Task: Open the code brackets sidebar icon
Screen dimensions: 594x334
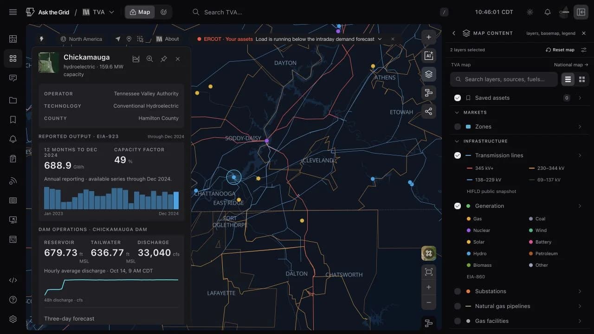Action: pos(13,280)
